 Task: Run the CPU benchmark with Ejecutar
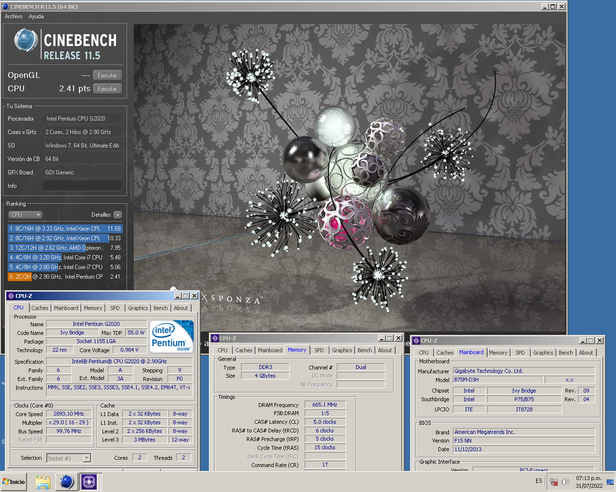tap(107, 89)
